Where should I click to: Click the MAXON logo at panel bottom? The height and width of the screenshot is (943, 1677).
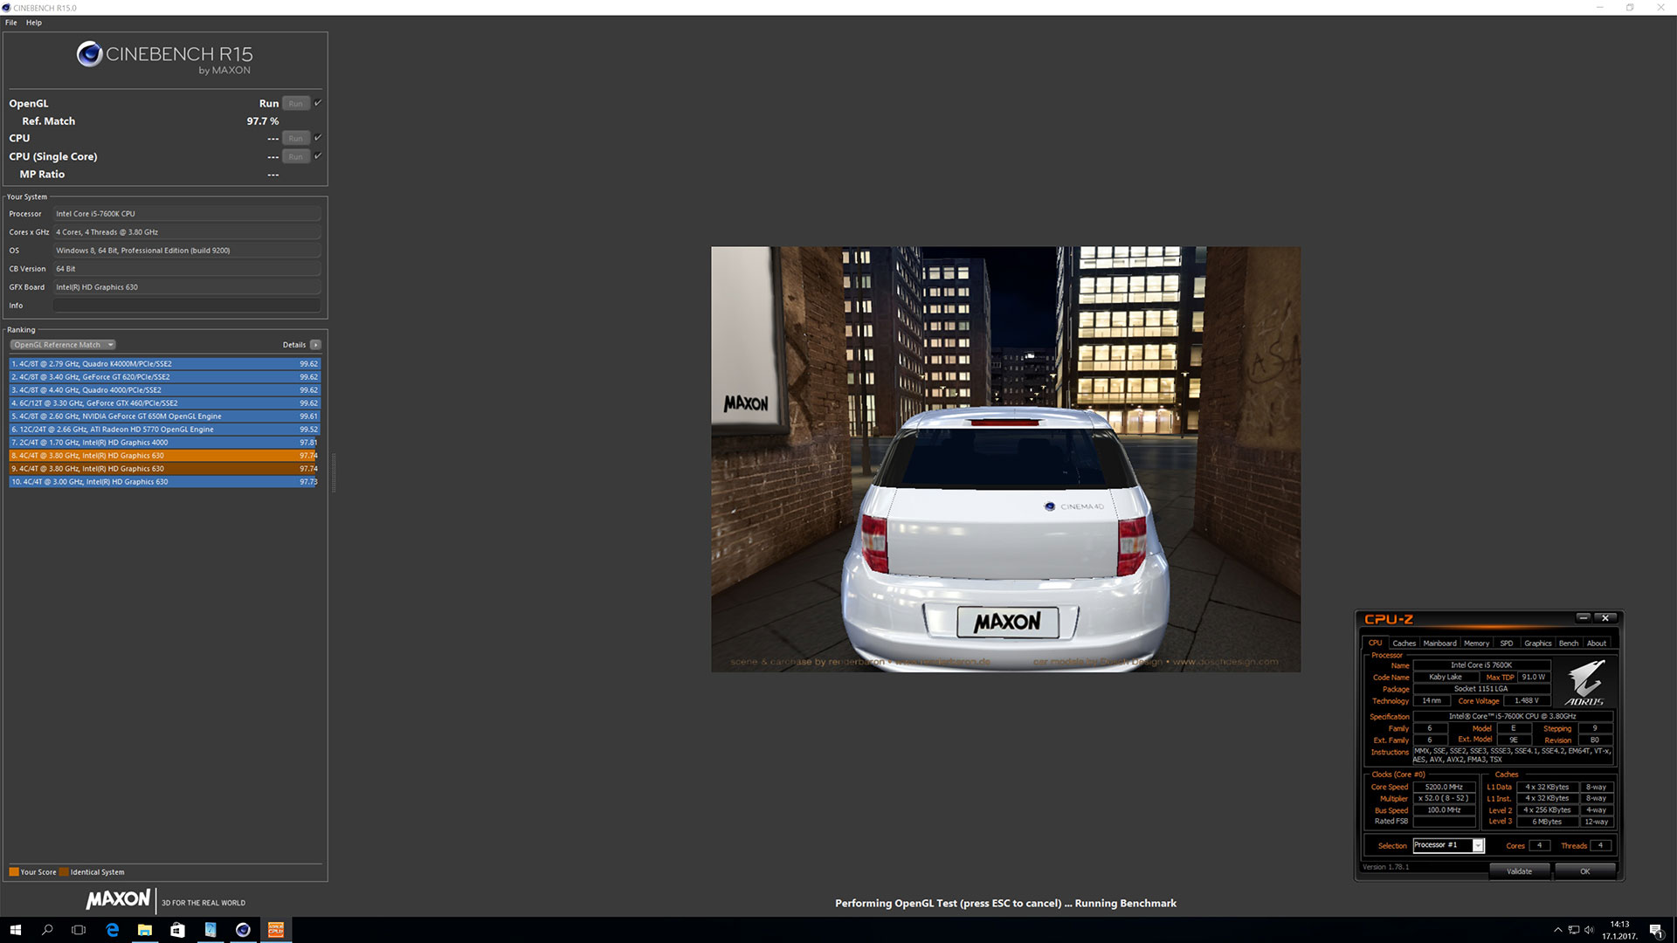(x=118, y=899)
